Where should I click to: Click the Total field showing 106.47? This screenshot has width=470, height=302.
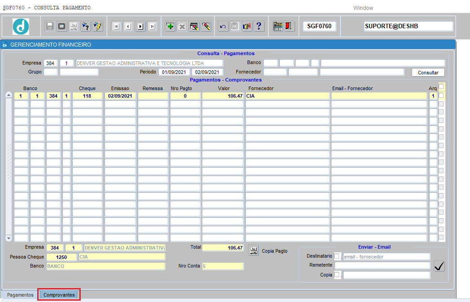coord(223,248)
